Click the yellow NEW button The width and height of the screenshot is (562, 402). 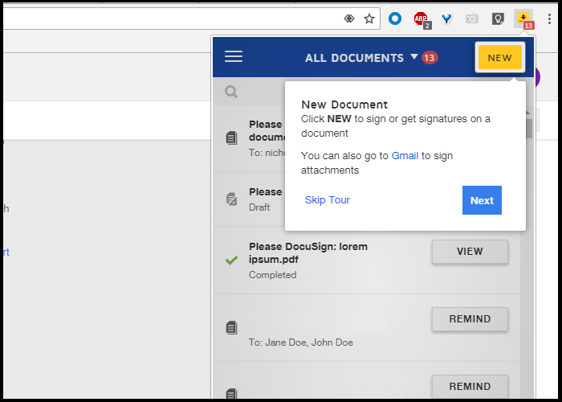tap(499, 58)
